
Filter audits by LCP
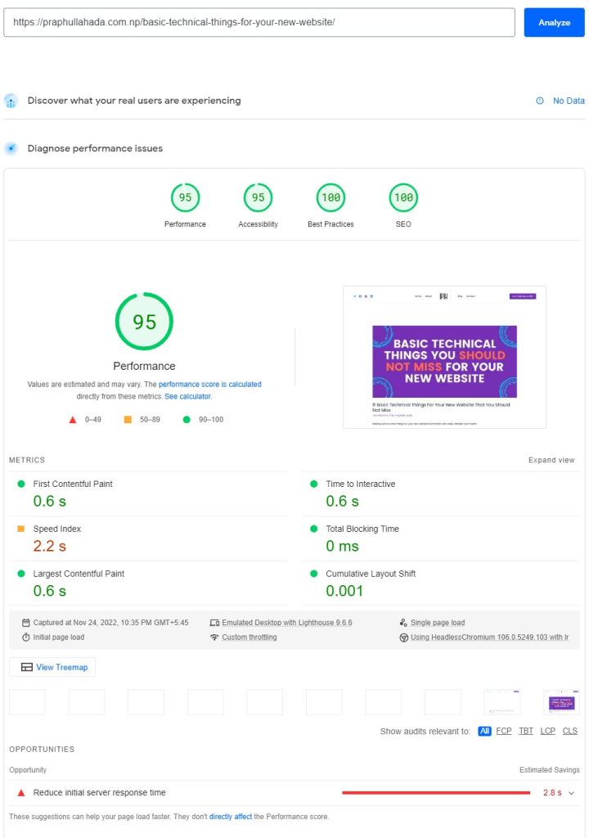547,731
